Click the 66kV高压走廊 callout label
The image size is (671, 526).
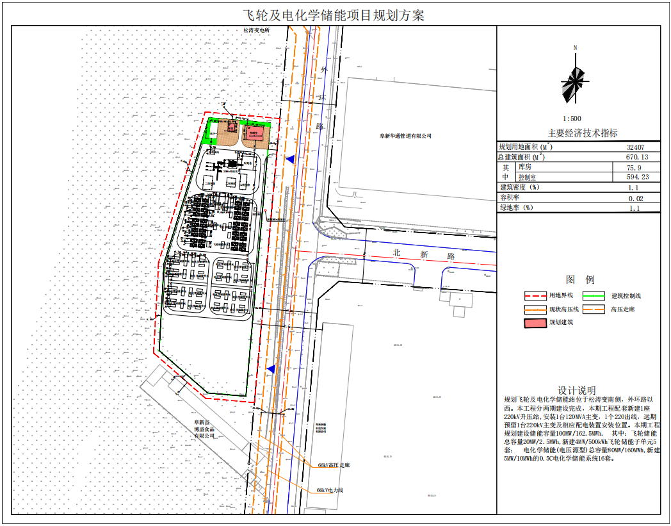tap(334, 465)
